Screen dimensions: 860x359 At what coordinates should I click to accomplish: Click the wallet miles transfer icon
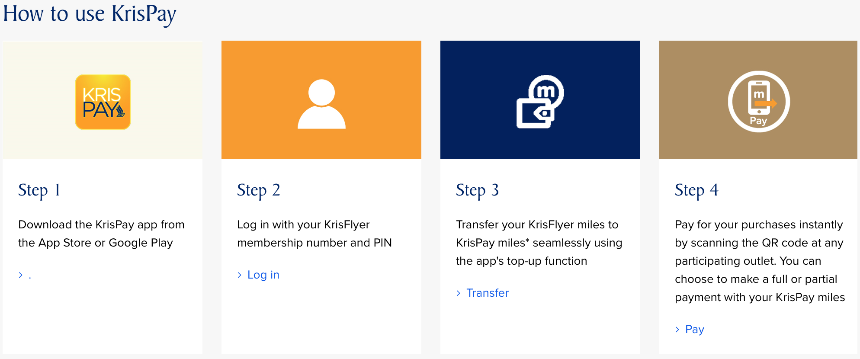tap(540, 102)
